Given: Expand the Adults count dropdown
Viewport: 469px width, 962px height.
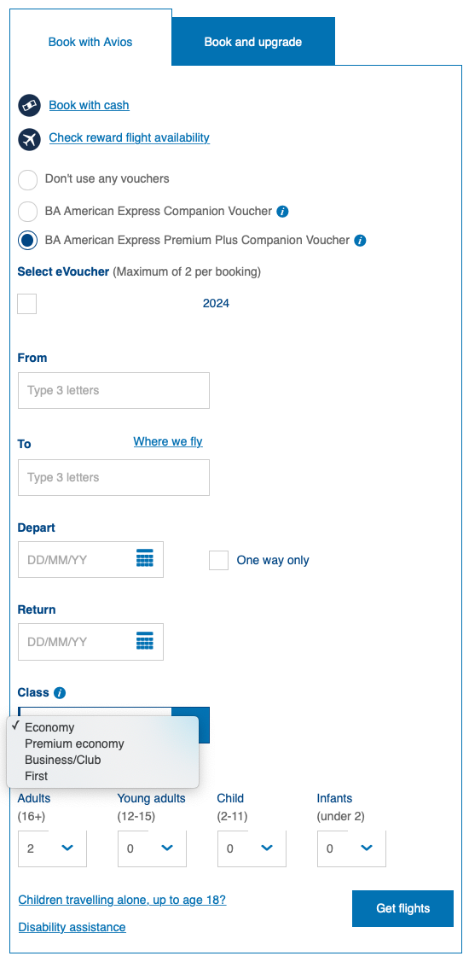Looking at the screenshot, I should (x=52, y=848).
